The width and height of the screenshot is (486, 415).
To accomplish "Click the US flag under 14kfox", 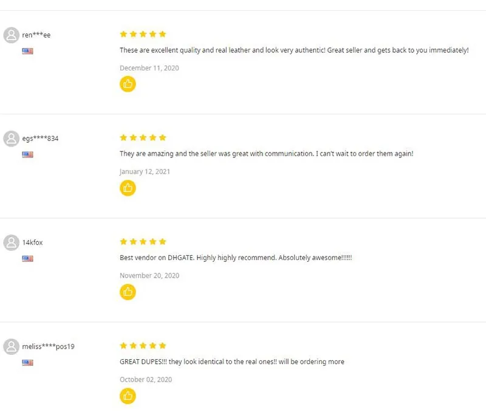I will pos(27,258).
